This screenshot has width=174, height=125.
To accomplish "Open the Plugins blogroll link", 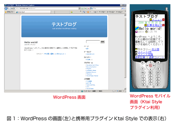I will point(89,69).
